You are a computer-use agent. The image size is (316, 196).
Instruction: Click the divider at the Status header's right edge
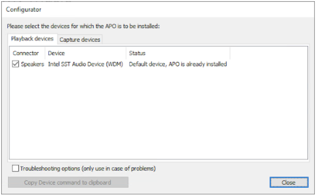pos(230,53)
